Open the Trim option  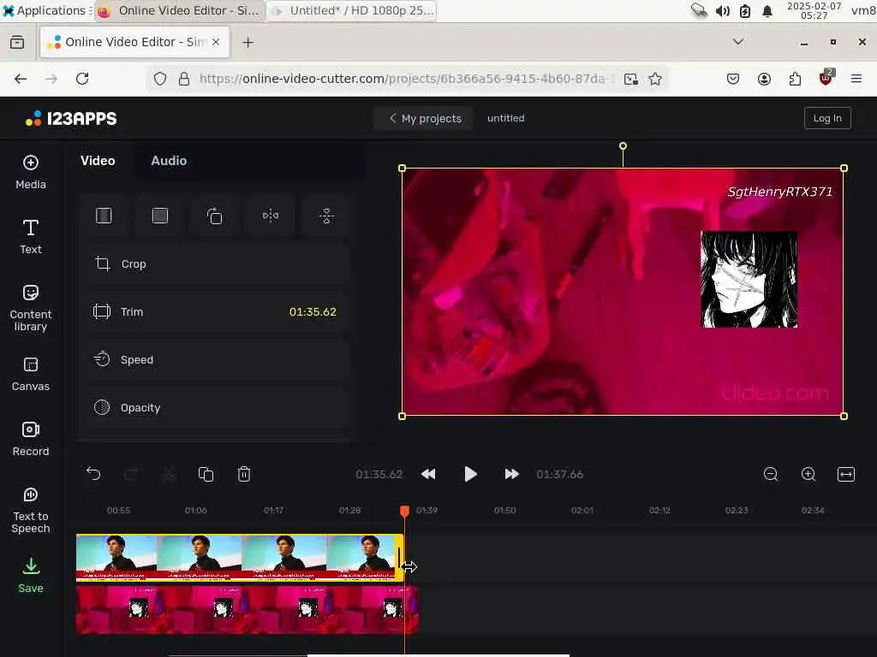(x=215, y=311)
